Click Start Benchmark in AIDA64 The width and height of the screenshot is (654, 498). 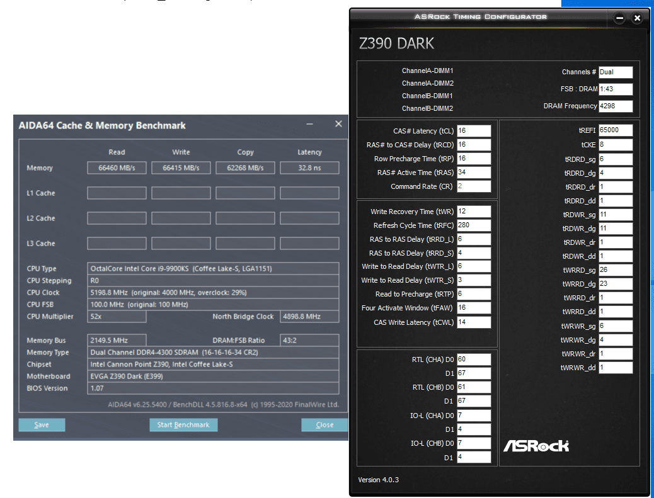[183, 425]
